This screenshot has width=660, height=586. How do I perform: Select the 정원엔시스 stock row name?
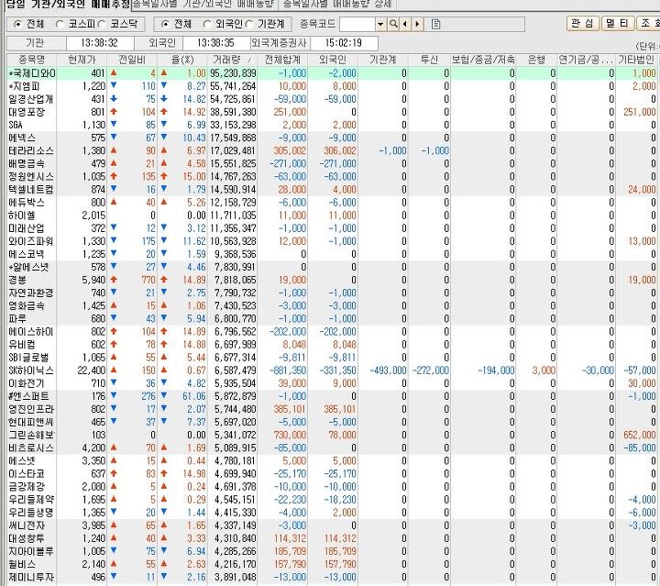pos(31,177)
